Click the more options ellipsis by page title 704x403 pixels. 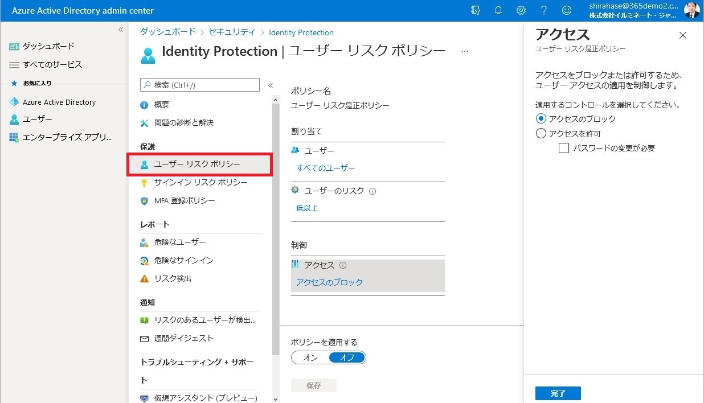(465, 51)
